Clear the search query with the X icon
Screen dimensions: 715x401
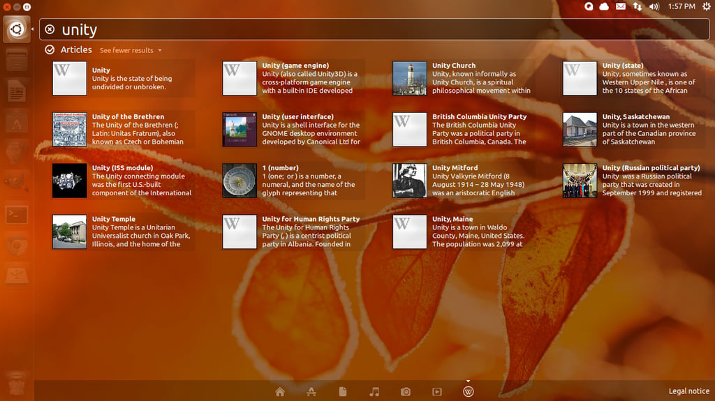click(50, 29)
